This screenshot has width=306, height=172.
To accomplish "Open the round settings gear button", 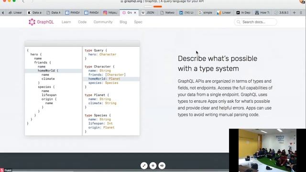I will (x=153, y=166).
